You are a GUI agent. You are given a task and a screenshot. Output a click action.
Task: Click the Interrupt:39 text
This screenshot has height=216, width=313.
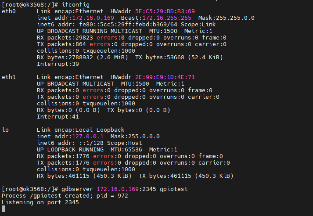(58, 64)
